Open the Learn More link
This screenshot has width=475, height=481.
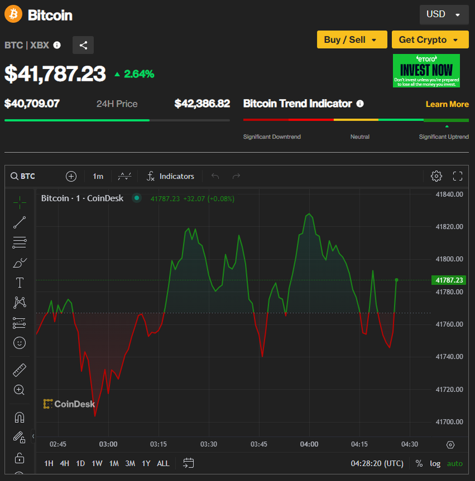pos(447,104)
